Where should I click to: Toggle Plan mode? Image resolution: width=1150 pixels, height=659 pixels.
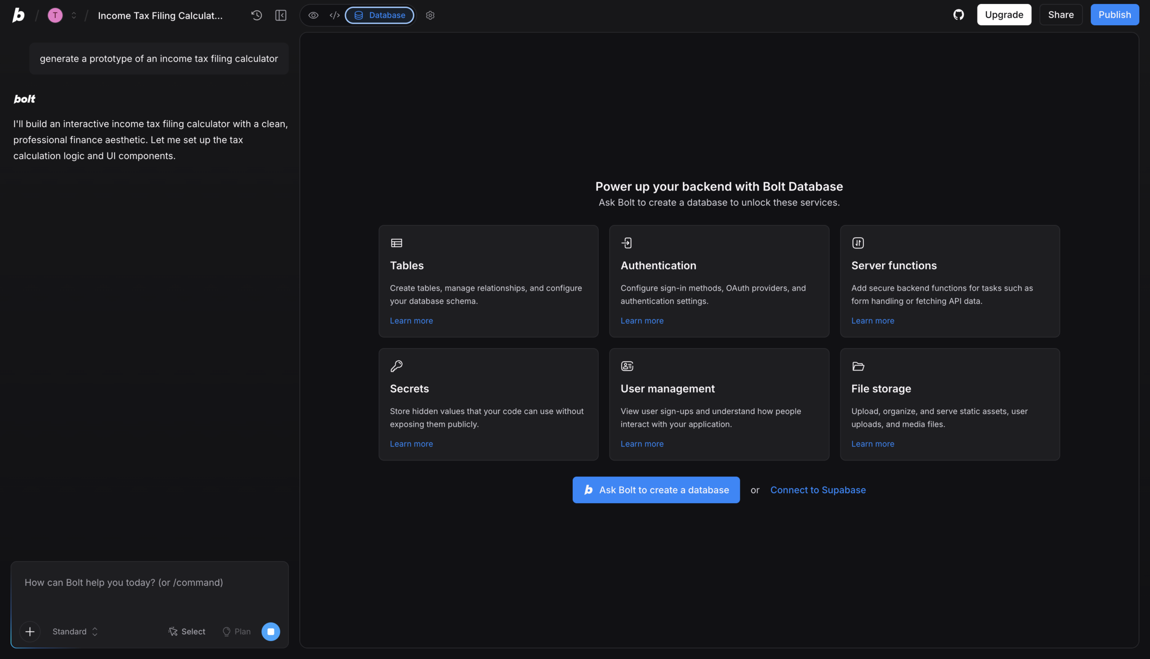[x=236, y=632]
